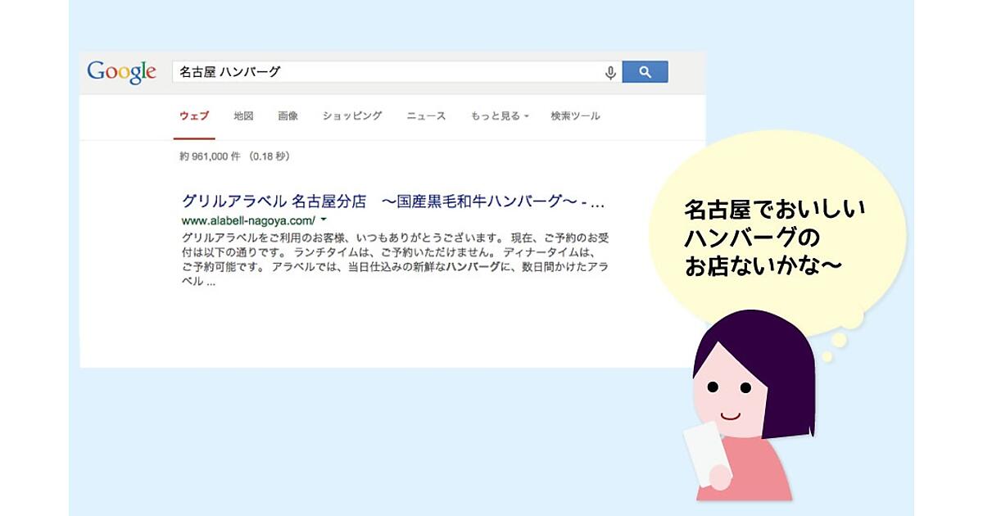Go to the ニュース tab

(x=426, y=116)
